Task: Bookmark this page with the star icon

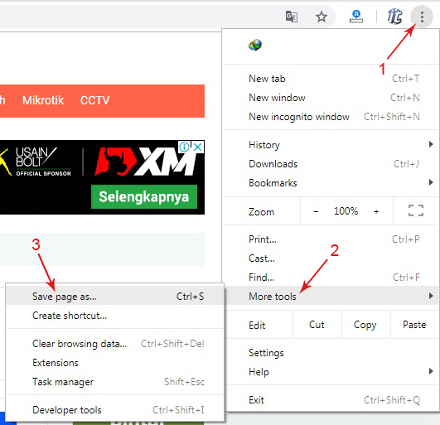Action: [321, 17]
